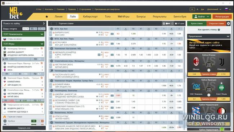Image resolution: width=234 pixels, height=132 pixels.
Task: Go forward with right arrow in Горячие ставки header
Action: click(56, 23)
